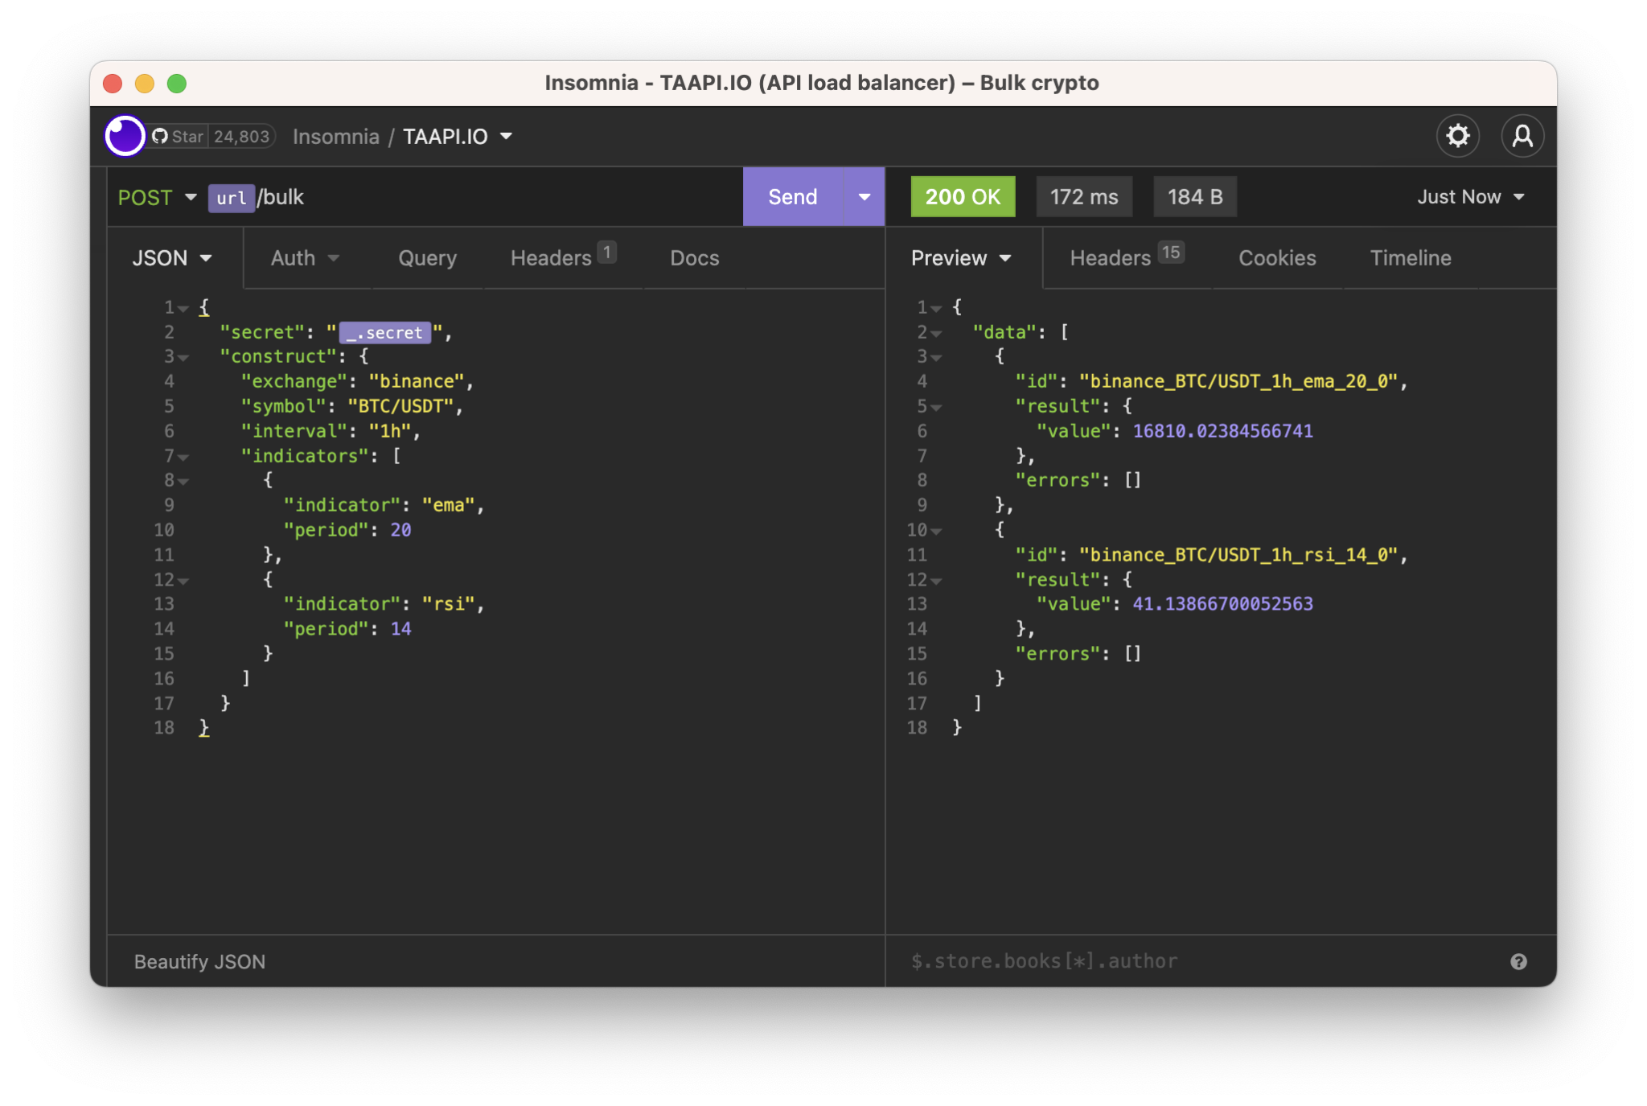The width and height of the screenshot is (1647, 1106).
Task: Click the url environment variable tag
Action: (x=231, y=198)
